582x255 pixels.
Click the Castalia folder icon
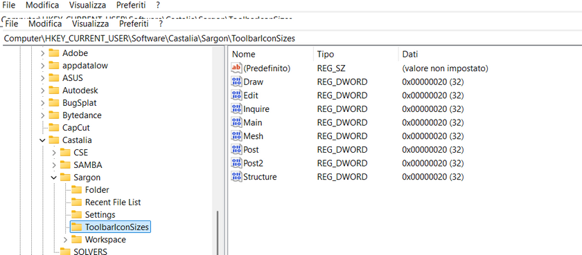(54, 140)
